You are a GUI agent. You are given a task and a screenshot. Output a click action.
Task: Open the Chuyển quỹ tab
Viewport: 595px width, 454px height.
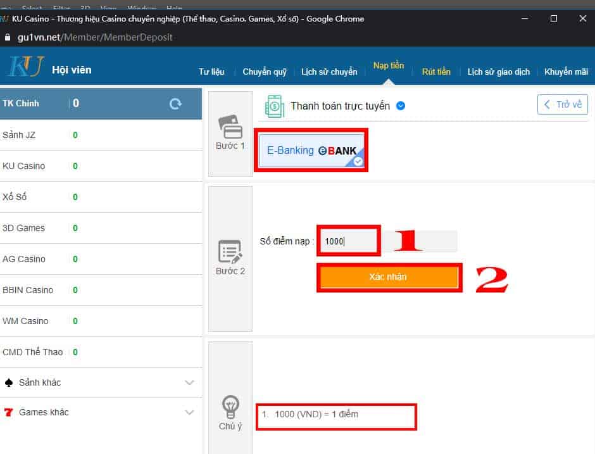click(x=265, y=72)
